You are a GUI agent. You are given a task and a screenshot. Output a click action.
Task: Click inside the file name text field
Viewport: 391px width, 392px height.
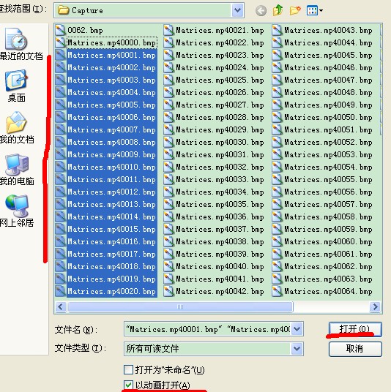pos(208,329)
